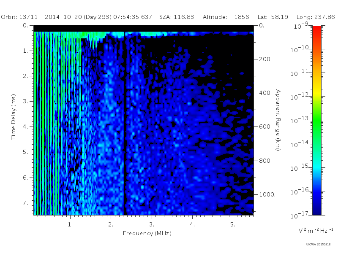The image size is (338, 253).
Task: Click the '5.' frequency axis tick label
Action: click(233, 225)
